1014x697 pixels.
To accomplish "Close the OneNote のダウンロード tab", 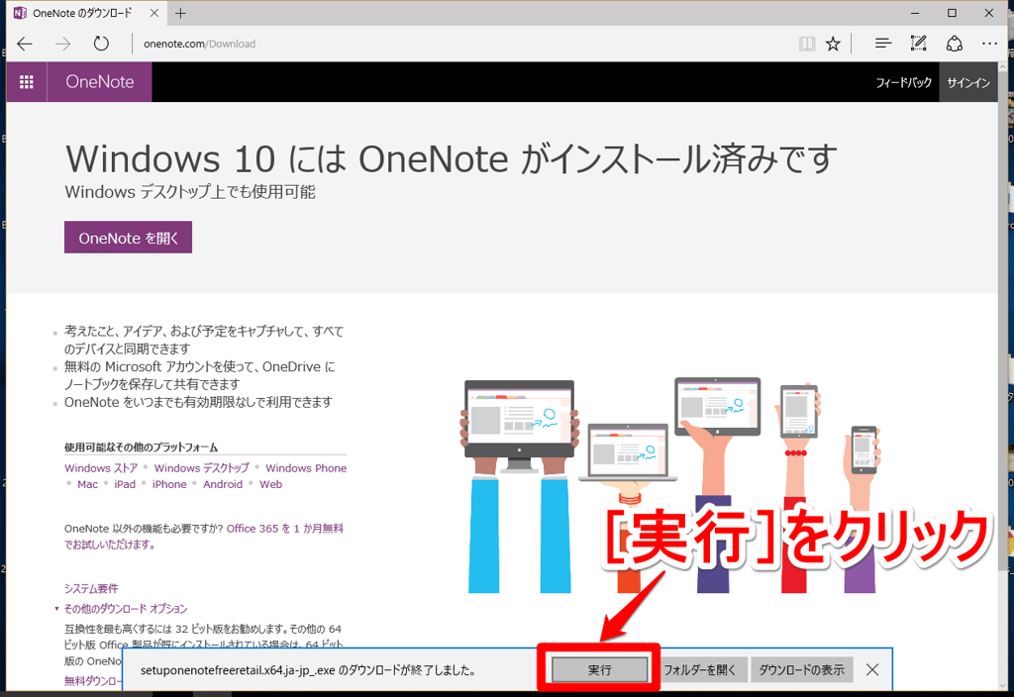I will (x=153, y=13).
